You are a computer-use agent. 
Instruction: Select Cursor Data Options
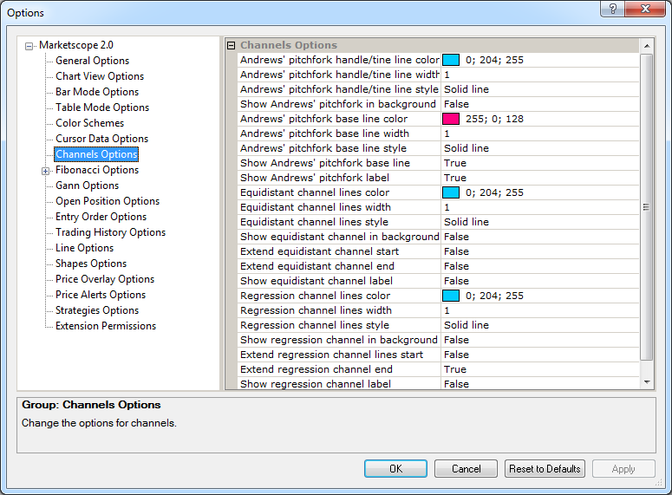pyautogui.click(x=101, y=139)
